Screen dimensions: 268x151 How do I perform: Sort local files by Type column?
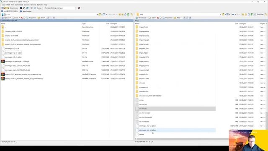[84, 23]
